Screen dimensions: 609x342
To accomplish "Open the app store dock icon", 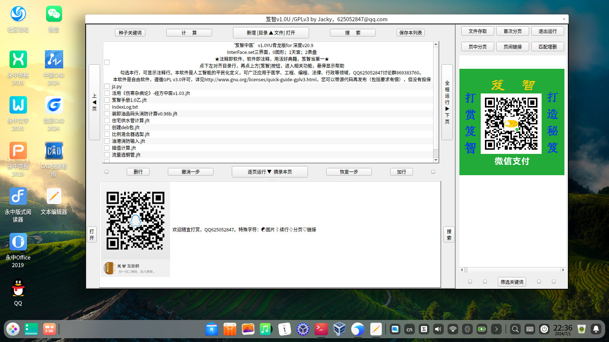I will [230, 329].
